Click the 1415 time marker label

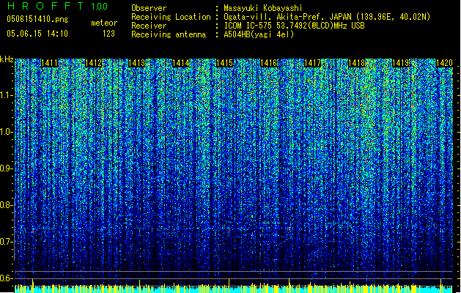225,63
